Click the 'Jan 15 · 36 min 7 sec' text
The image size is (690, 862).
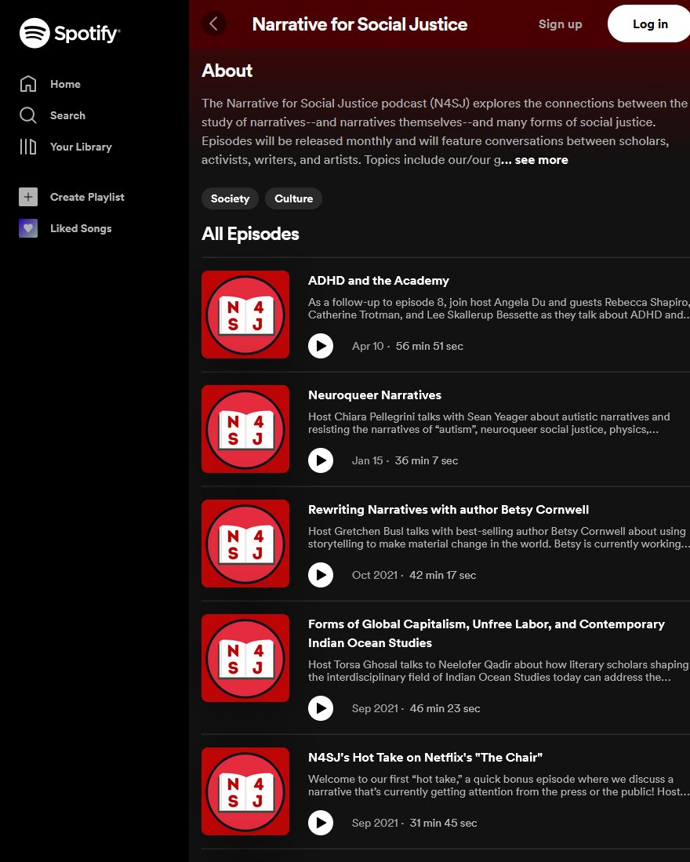[x=405, y=460]
